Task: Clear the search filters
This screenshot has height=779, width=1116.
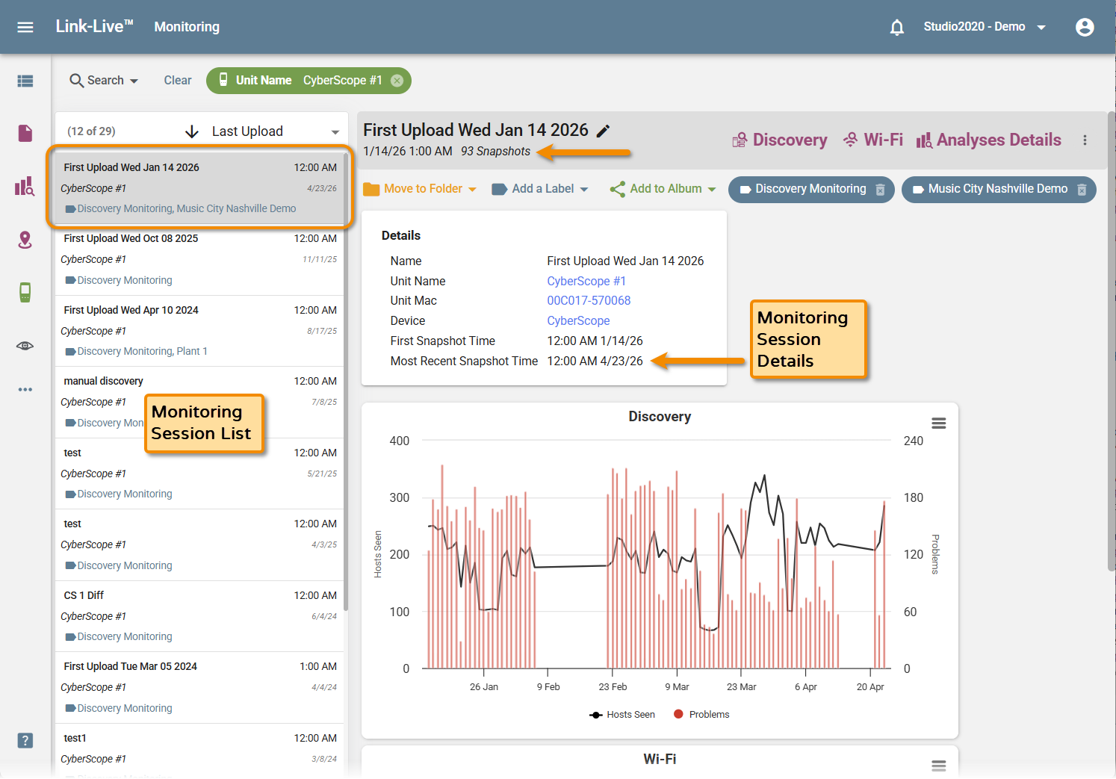Action: 178,81
